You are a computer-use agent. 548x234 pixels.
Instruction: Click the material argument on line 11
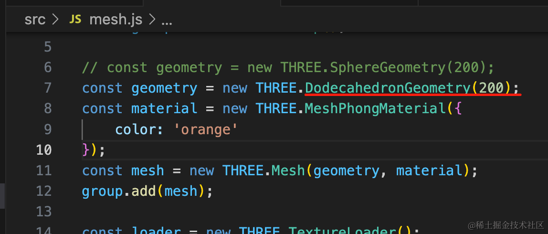tap(429, 170)
